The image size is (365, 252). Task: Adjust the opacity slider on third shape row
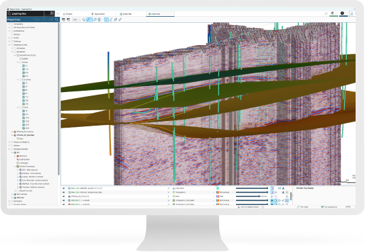[x=252, y=196]
